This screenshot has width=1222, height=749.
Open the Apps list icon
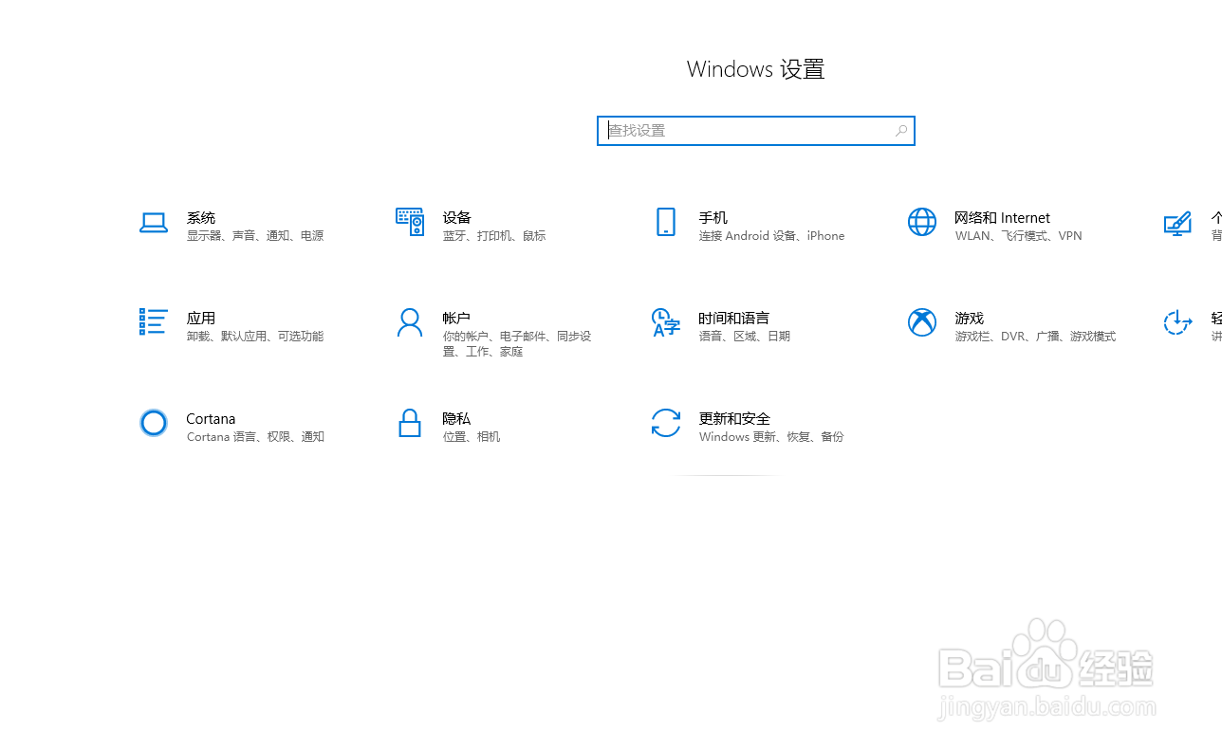(x=154, y=321)
